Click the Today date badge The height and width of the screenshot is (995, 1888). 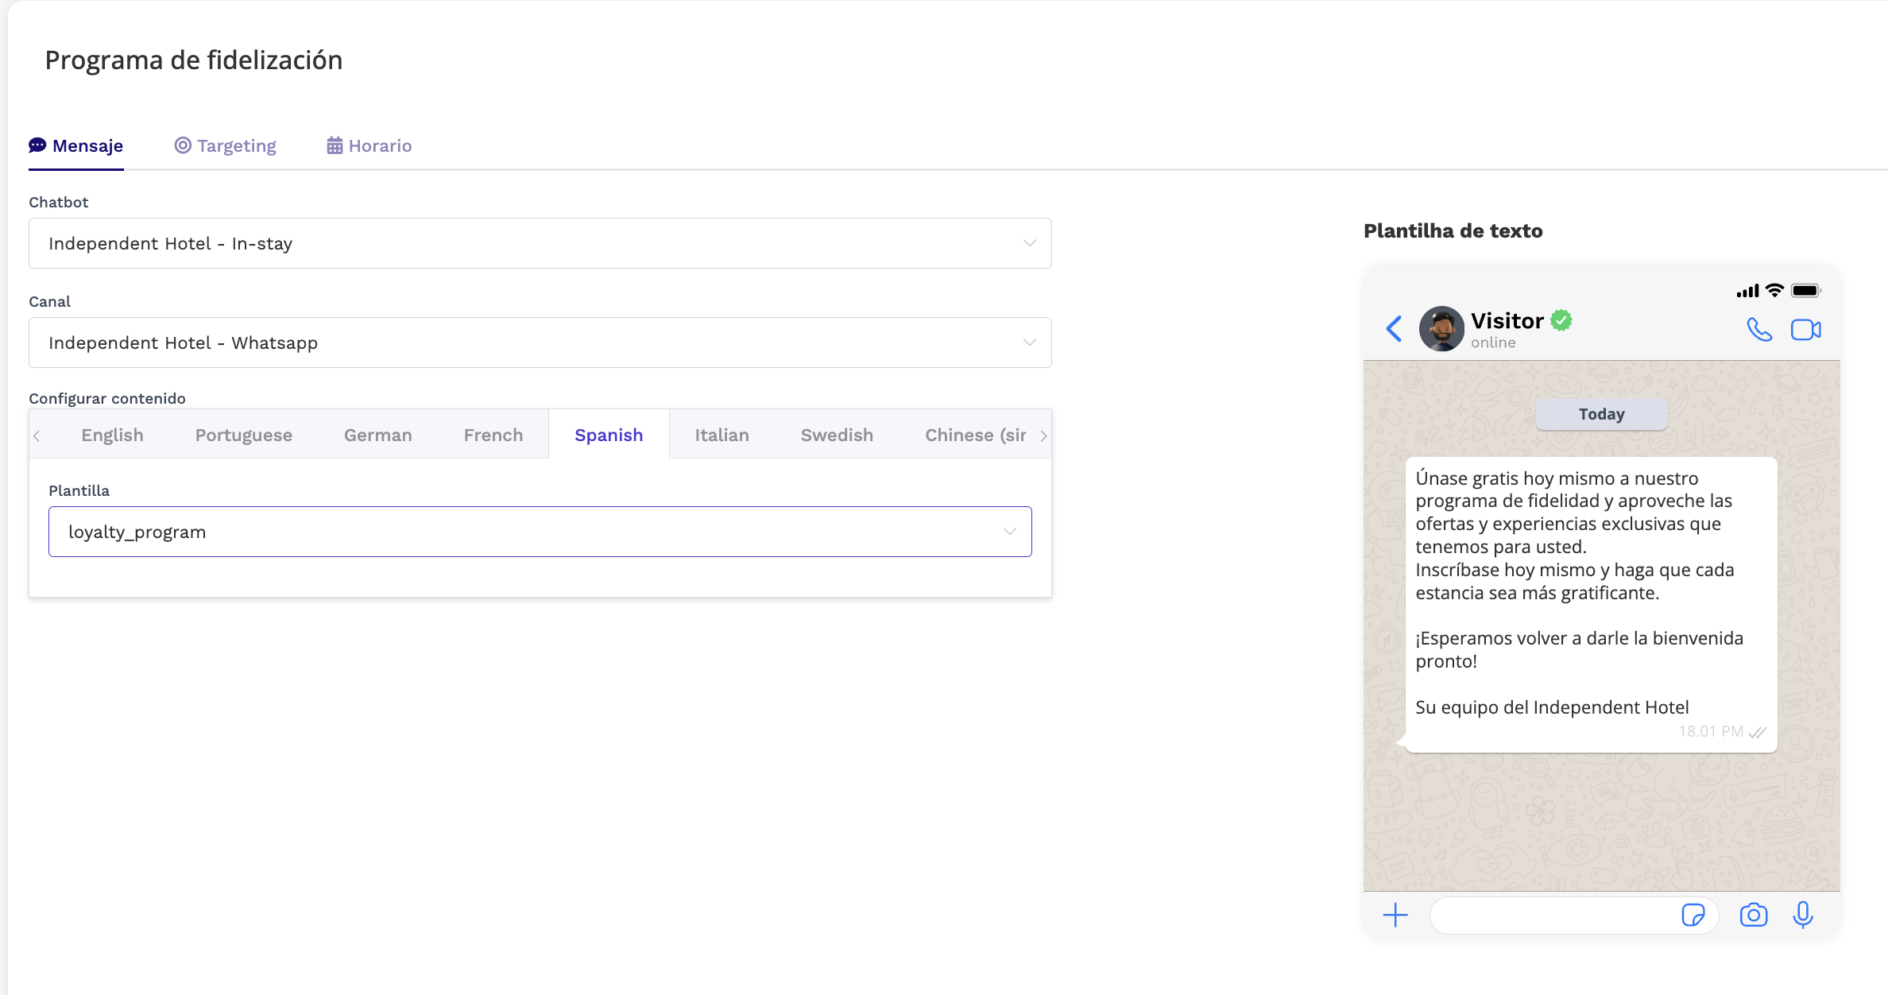(x=1602, y=414)
